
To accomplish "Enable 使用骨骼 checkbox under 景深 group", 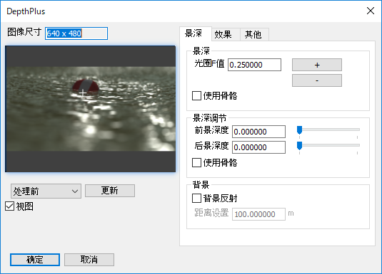I will click(196, 95).
